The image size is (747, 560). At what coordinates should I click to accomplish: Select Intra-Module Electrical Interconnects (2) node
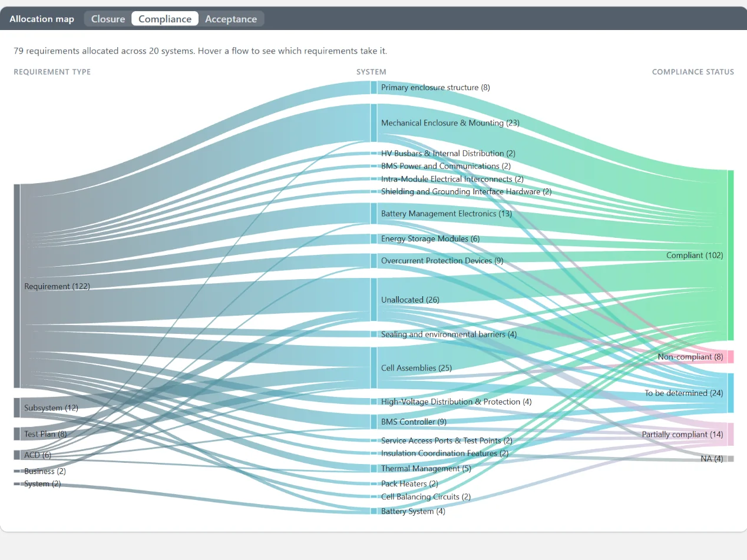(x=452, y=179)
